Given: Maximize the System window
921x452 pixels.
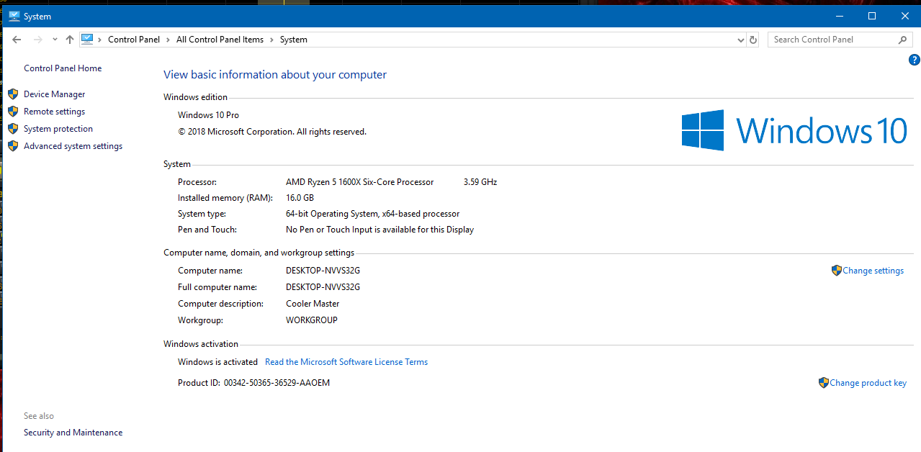Looking at the screenshot, I should [x=872, y=15].
